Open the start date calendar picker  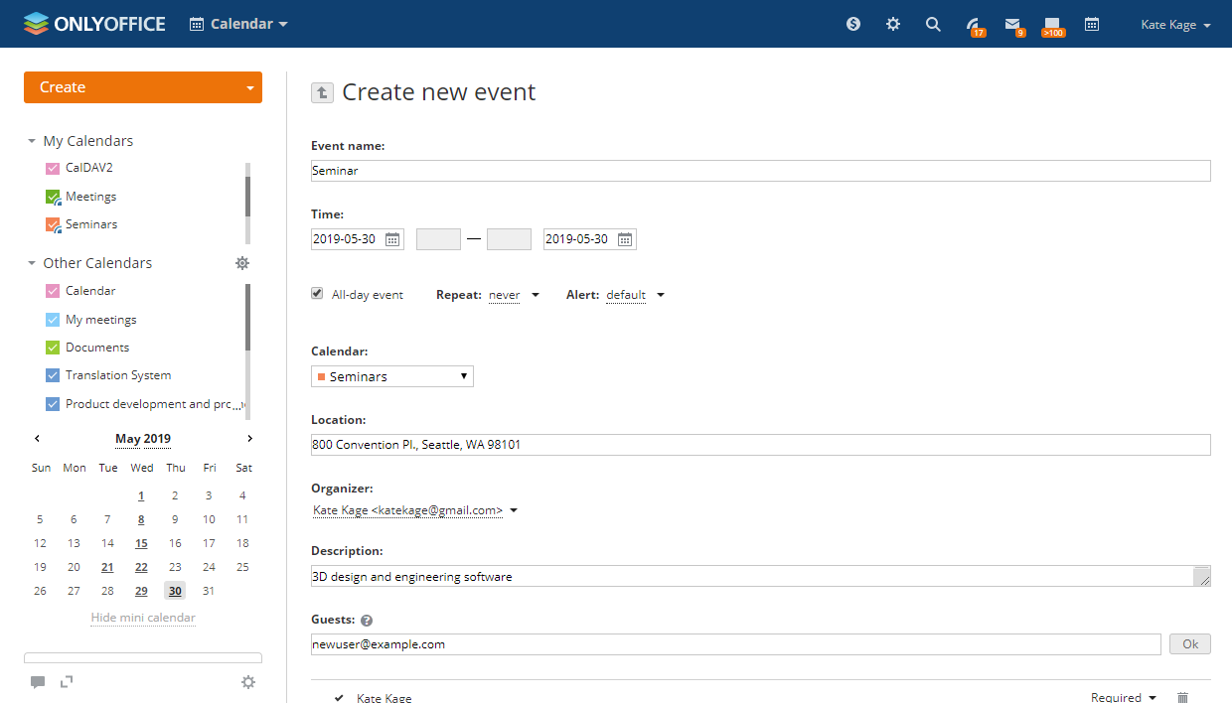tap(393, 239)
